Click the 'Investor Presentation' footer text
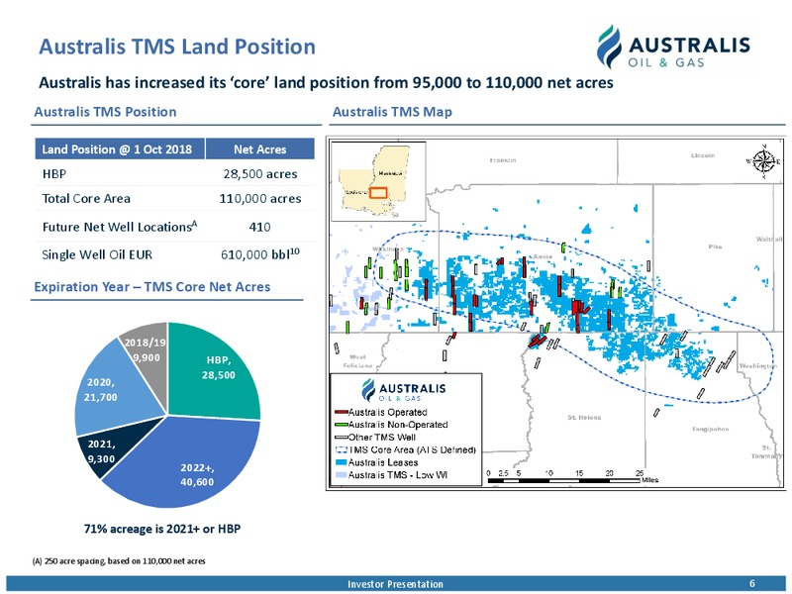Image resolution: width=792 pixels, height=594 pixels. tap(395, 584)
